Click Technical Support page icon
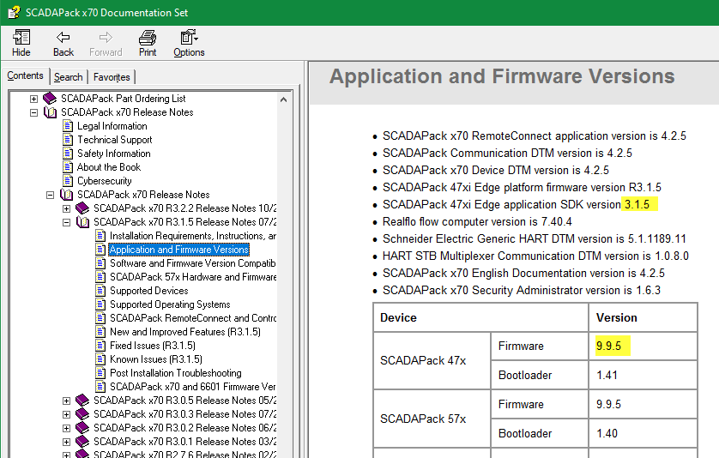The image size is (719, 458). pyautogui.click(x=68, y=139)
